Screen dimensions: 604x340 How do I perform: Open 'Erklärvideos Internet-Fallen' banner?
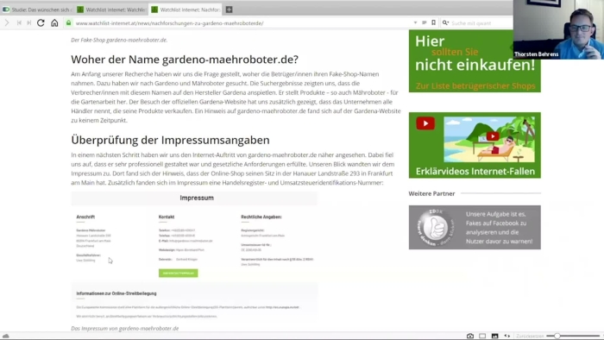pyautogui.click(x=475, y=145)
